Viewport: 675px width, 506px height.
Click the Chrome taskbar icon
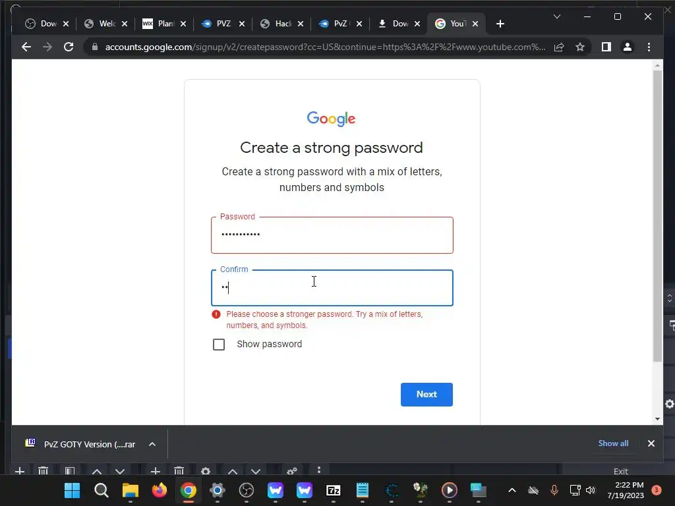(x=188, y=490)
